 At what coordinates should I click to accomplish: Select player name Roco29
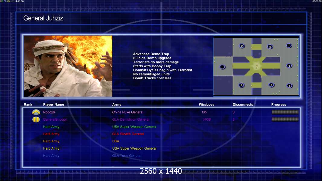click(49, 112)
